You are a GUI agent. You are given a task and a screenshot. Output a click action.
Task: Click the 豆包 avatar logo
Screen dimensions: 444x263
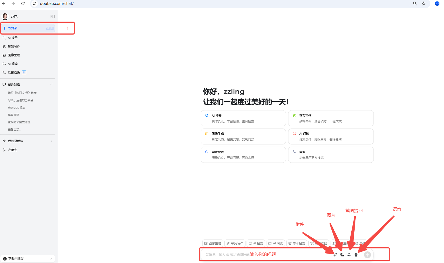point(5,16)
